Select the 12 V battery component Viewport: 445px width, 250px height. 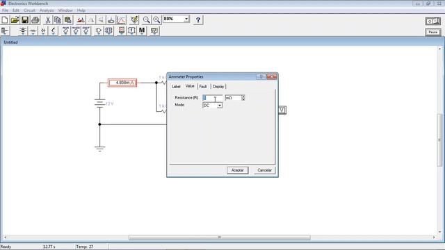pos(100,103)
